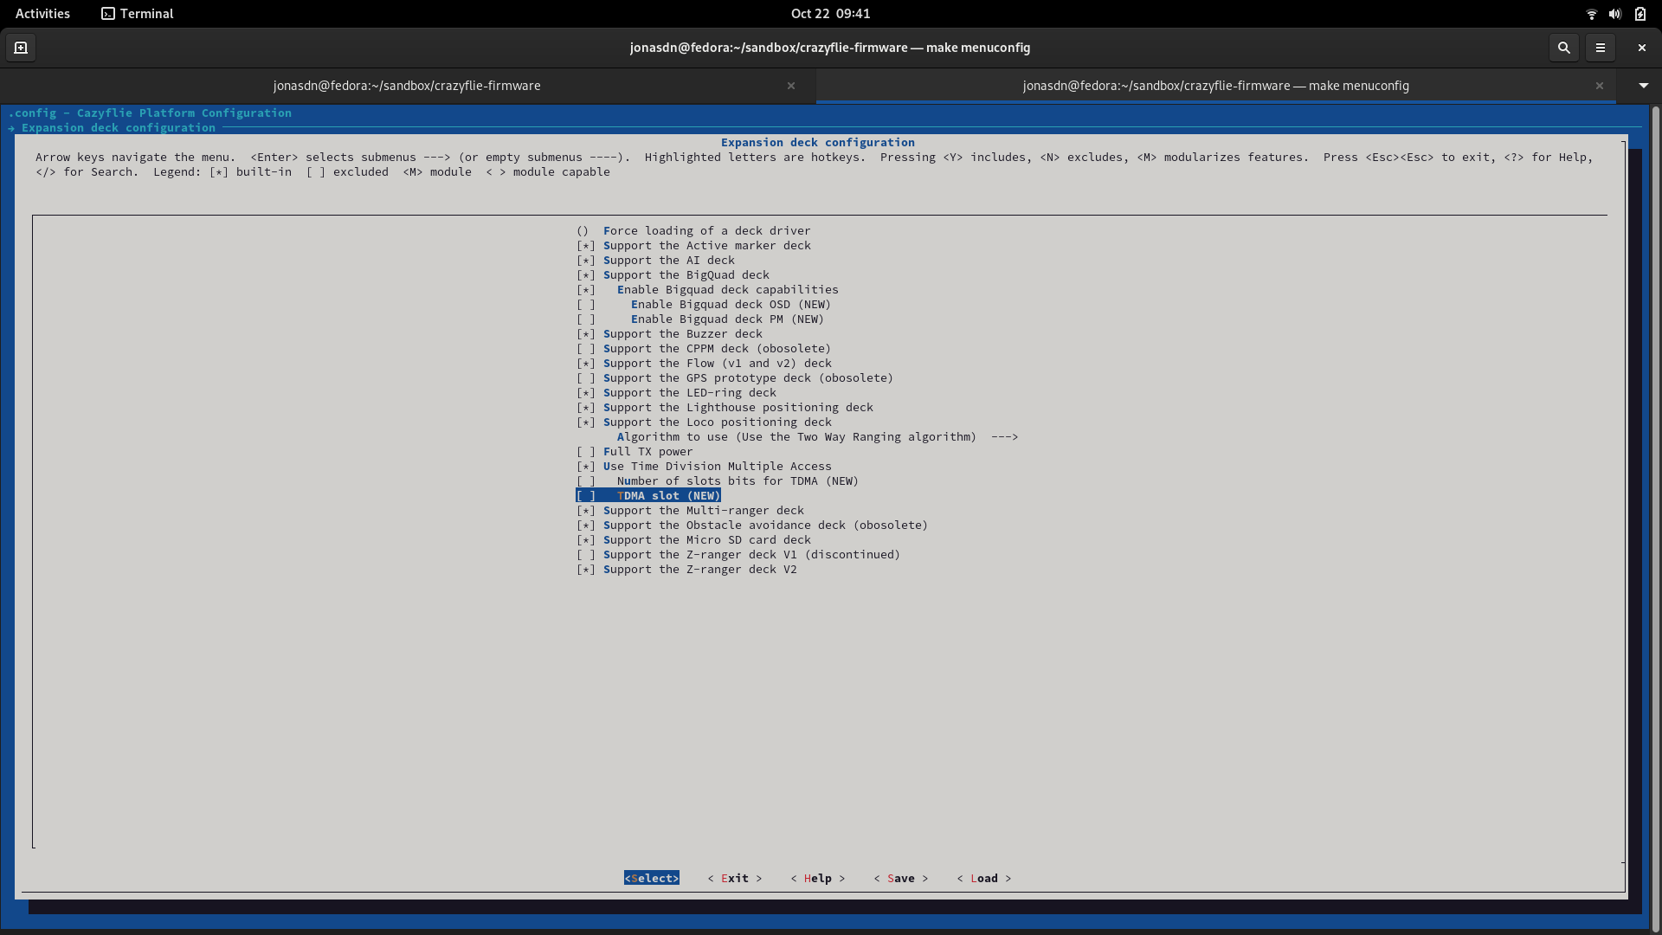Click the volume icon in the top bar

pyautogui.click(x=1615, y=13)
